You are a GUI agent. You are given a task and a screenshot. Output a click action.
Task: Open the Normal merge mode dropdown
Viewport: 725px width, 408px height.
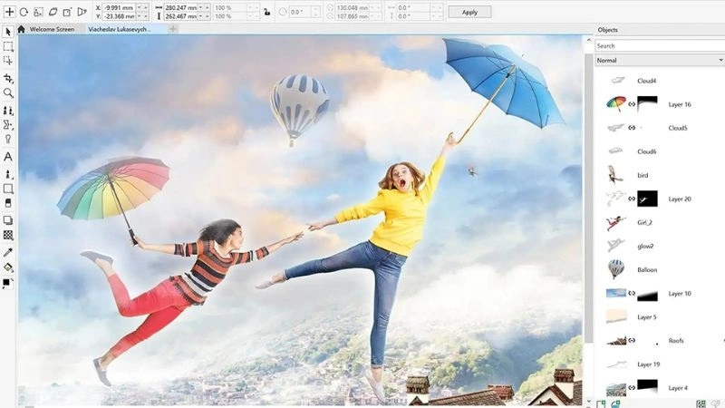click(659, 60)
